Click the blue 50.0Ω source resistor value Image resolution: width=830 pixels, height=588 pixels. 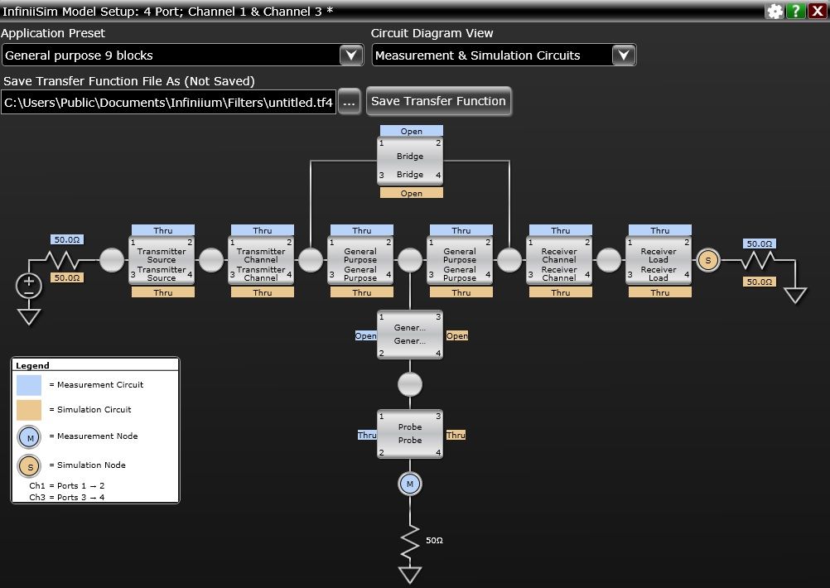[x=67, y=239]
